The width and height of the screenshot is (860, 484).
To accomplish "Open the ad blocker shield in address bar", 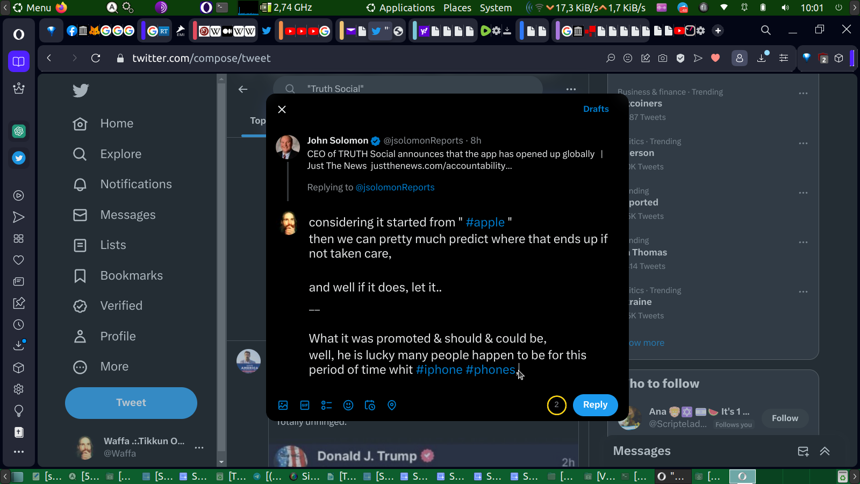I will pyautogui.click(x=680, y=58).
